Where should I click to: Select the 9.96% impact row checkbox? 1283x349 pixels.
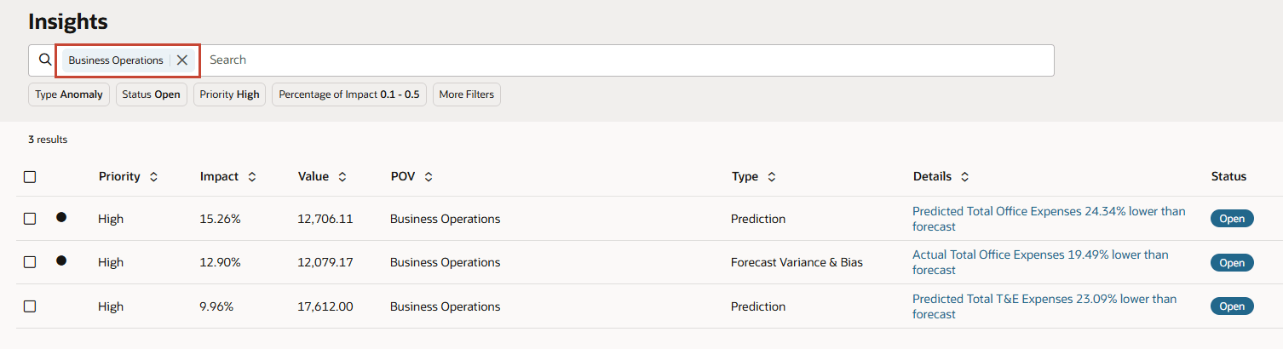click(30, 306)
